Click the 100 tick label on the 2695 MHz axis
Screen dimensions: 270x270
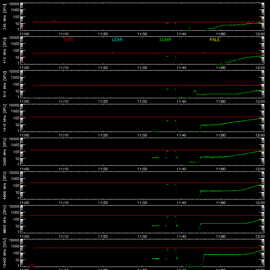pyautogui.click(x=16, y=152)
